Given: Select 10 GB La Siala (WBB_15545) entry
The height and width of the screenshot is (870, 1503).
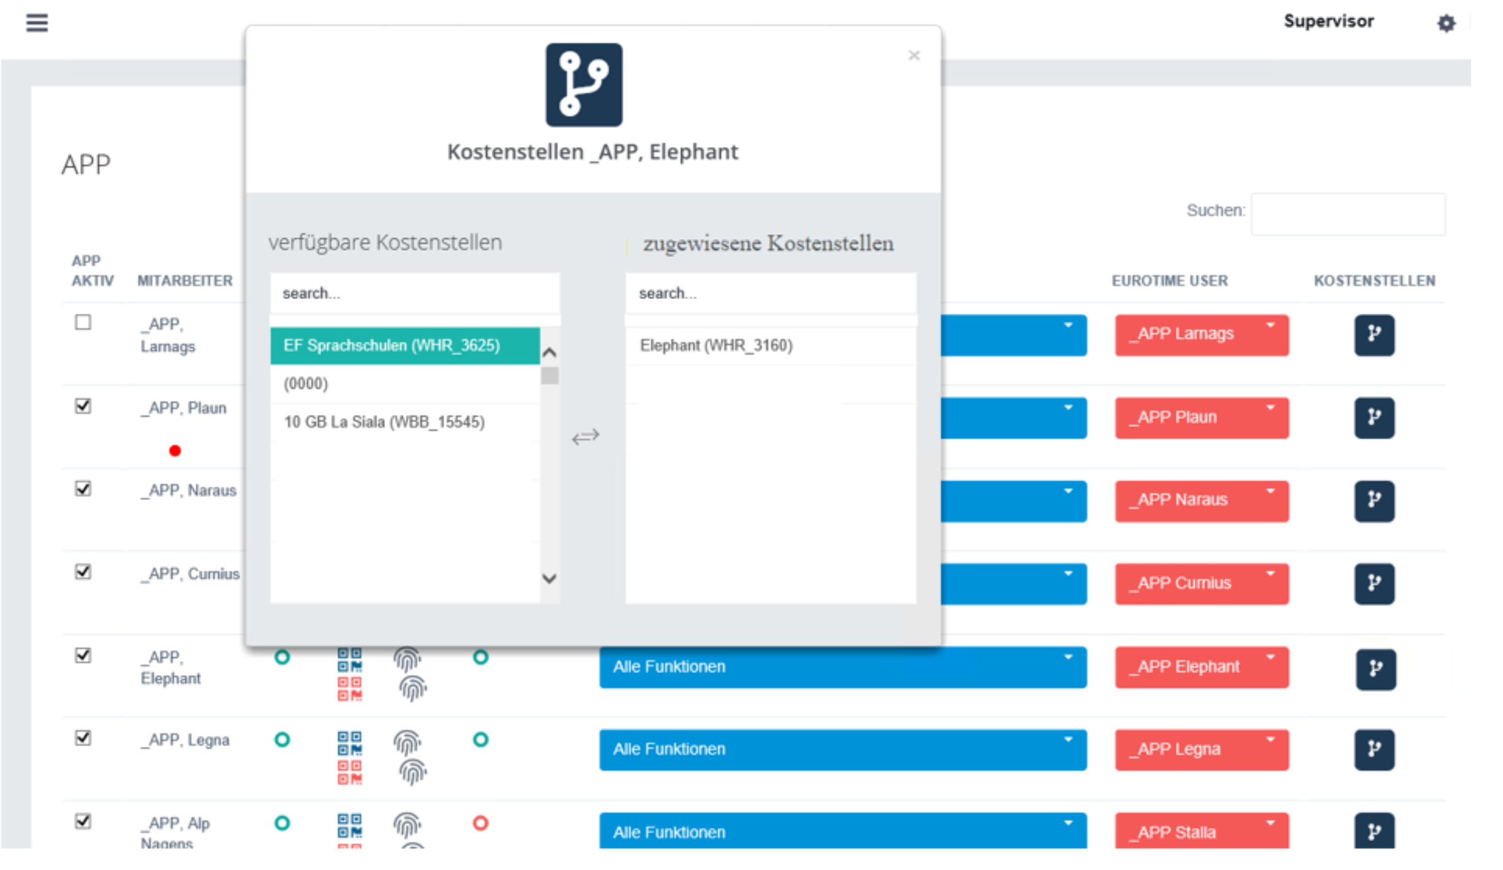Looking at the screenshot, I should (384, 422).
